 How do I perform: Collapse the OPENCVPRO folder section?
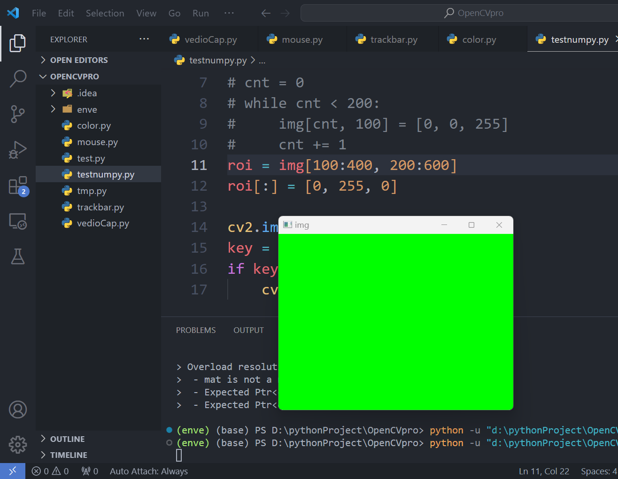coord(98,77)
